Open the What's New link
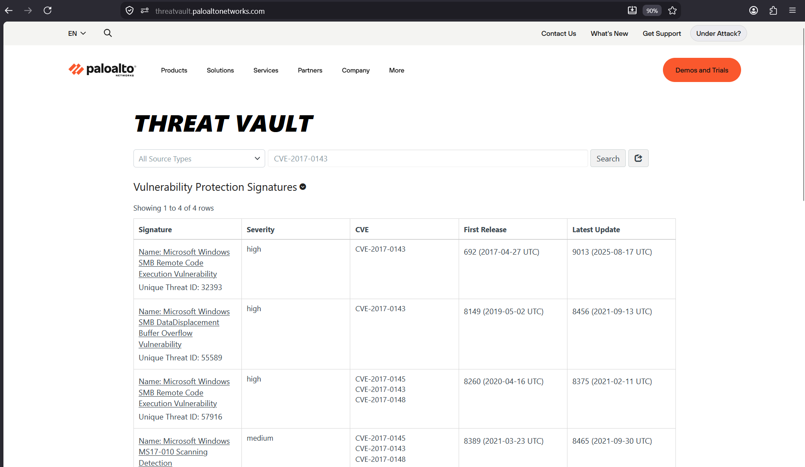This screenshot has height=467, width=805. (609, 34)
